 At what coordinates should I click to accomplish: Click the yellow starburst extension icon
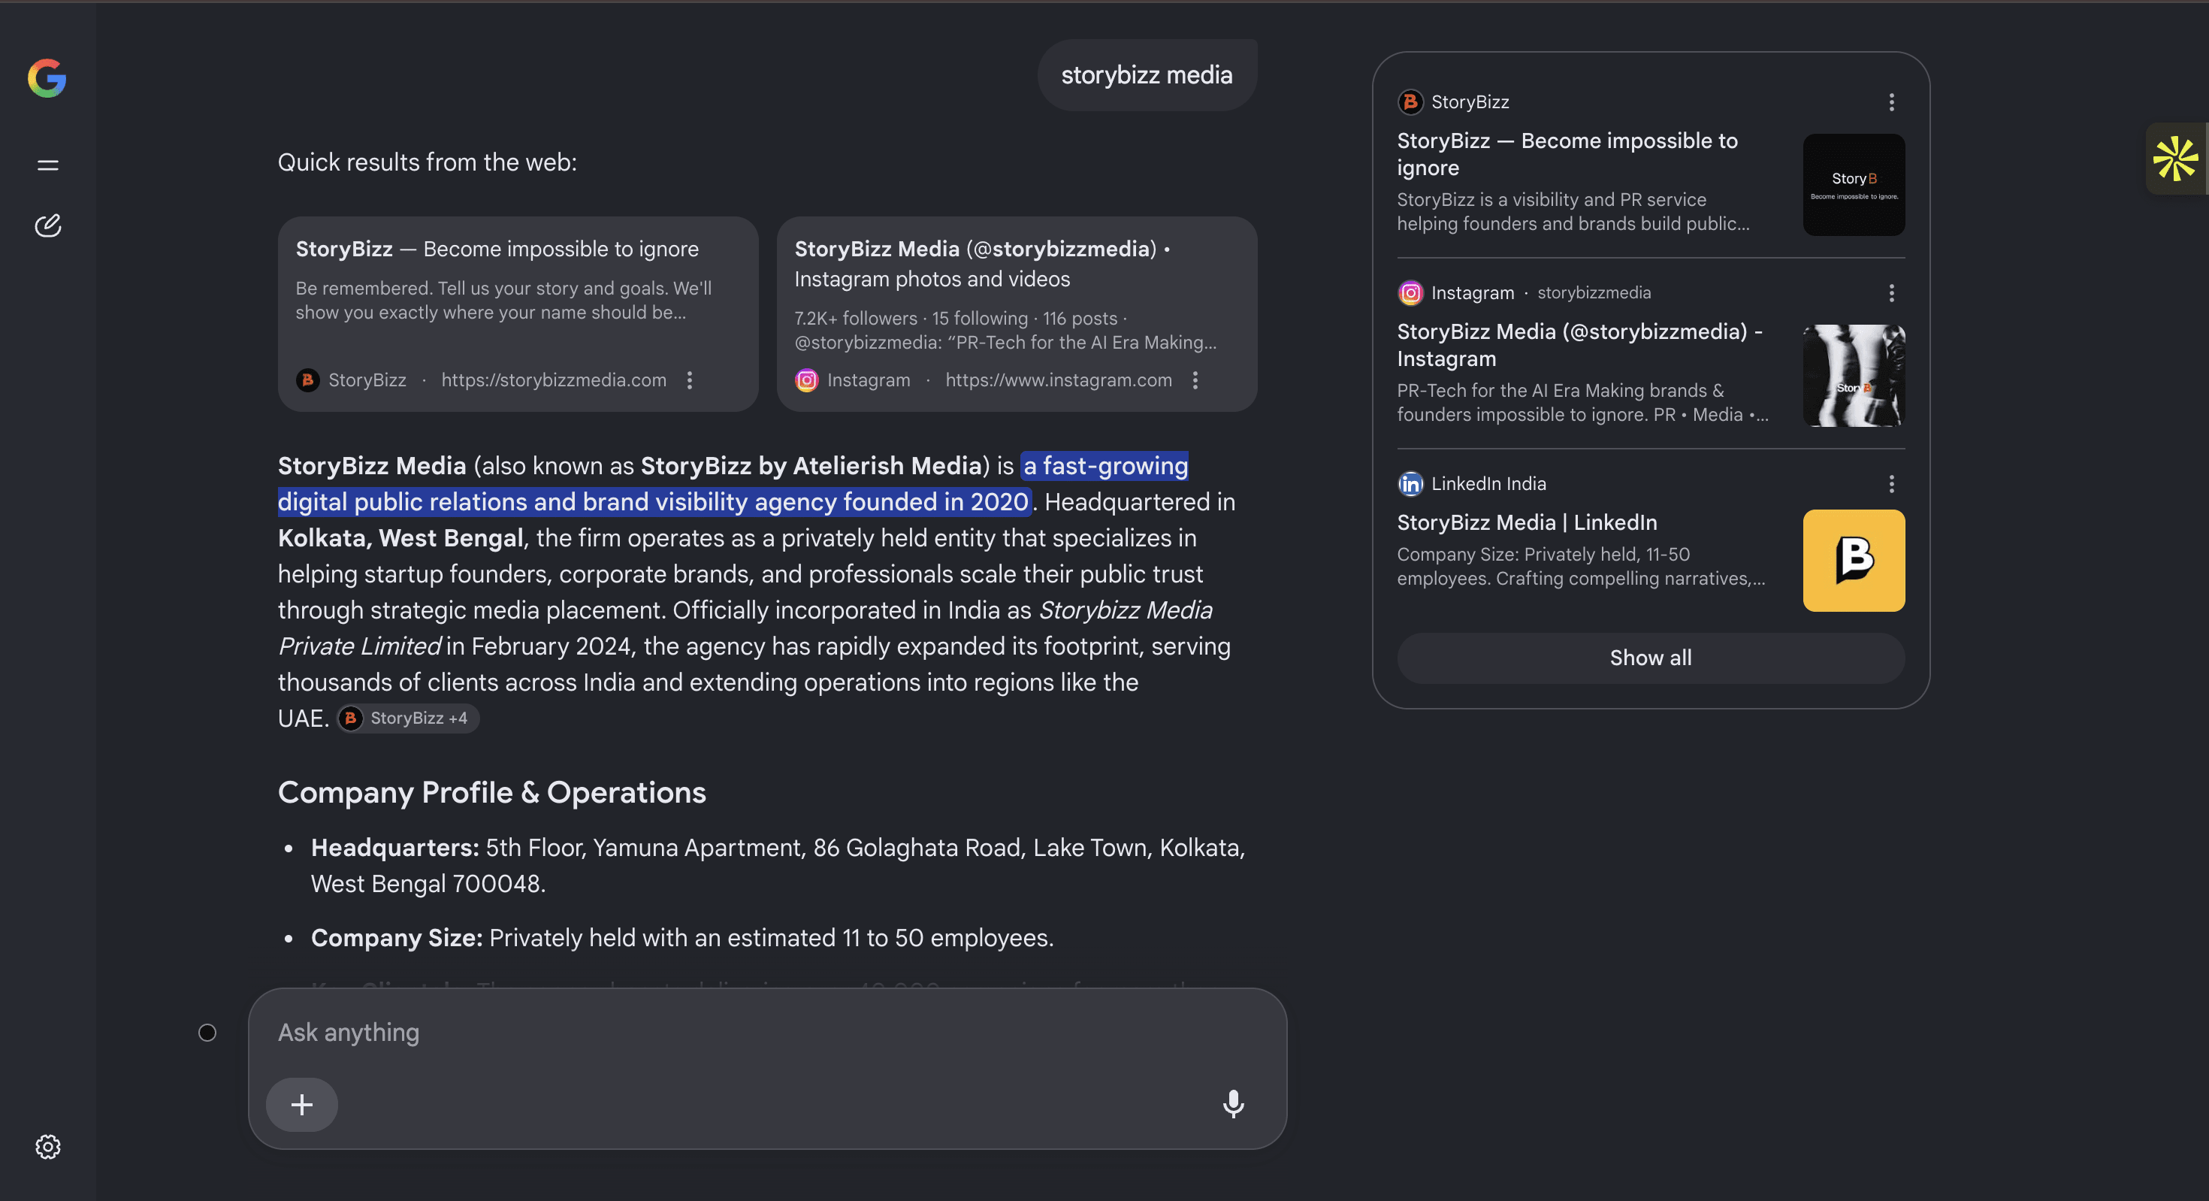2175,159
